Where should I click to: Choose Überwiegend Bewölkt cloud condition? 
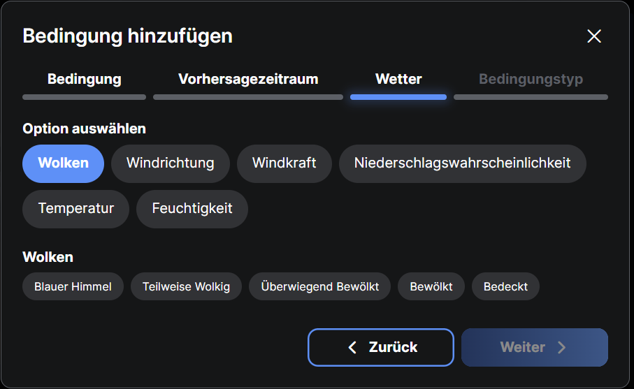tap(319, 286)
